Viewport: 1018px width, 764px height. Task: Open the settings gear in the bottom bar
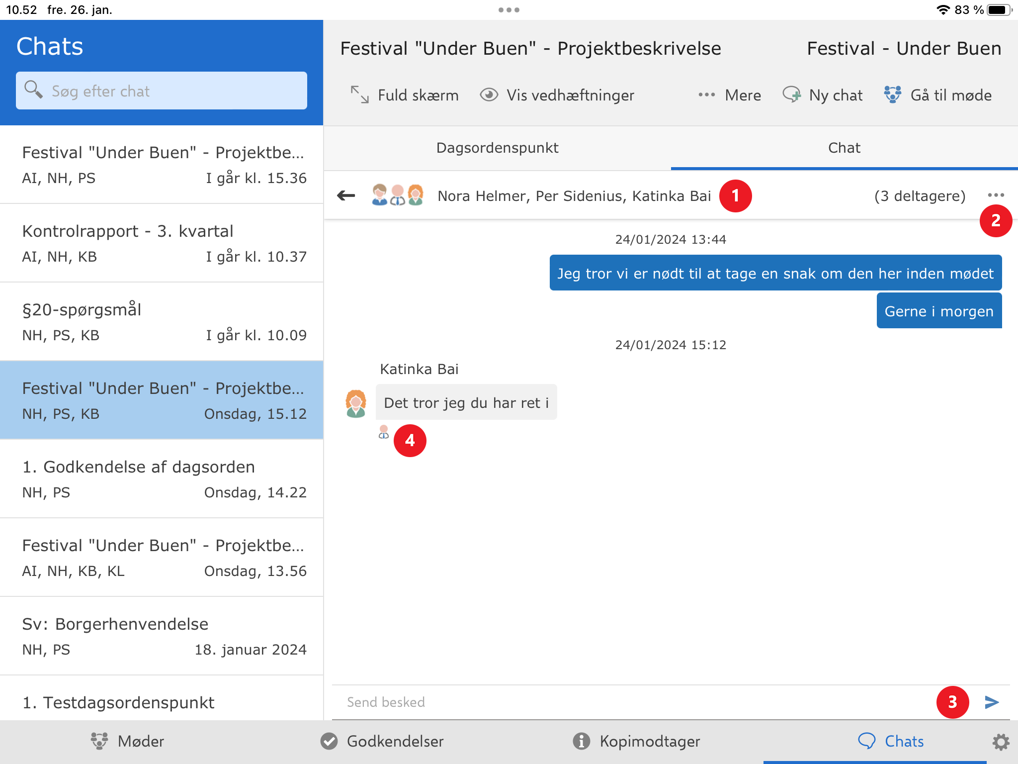point(1001,742)
